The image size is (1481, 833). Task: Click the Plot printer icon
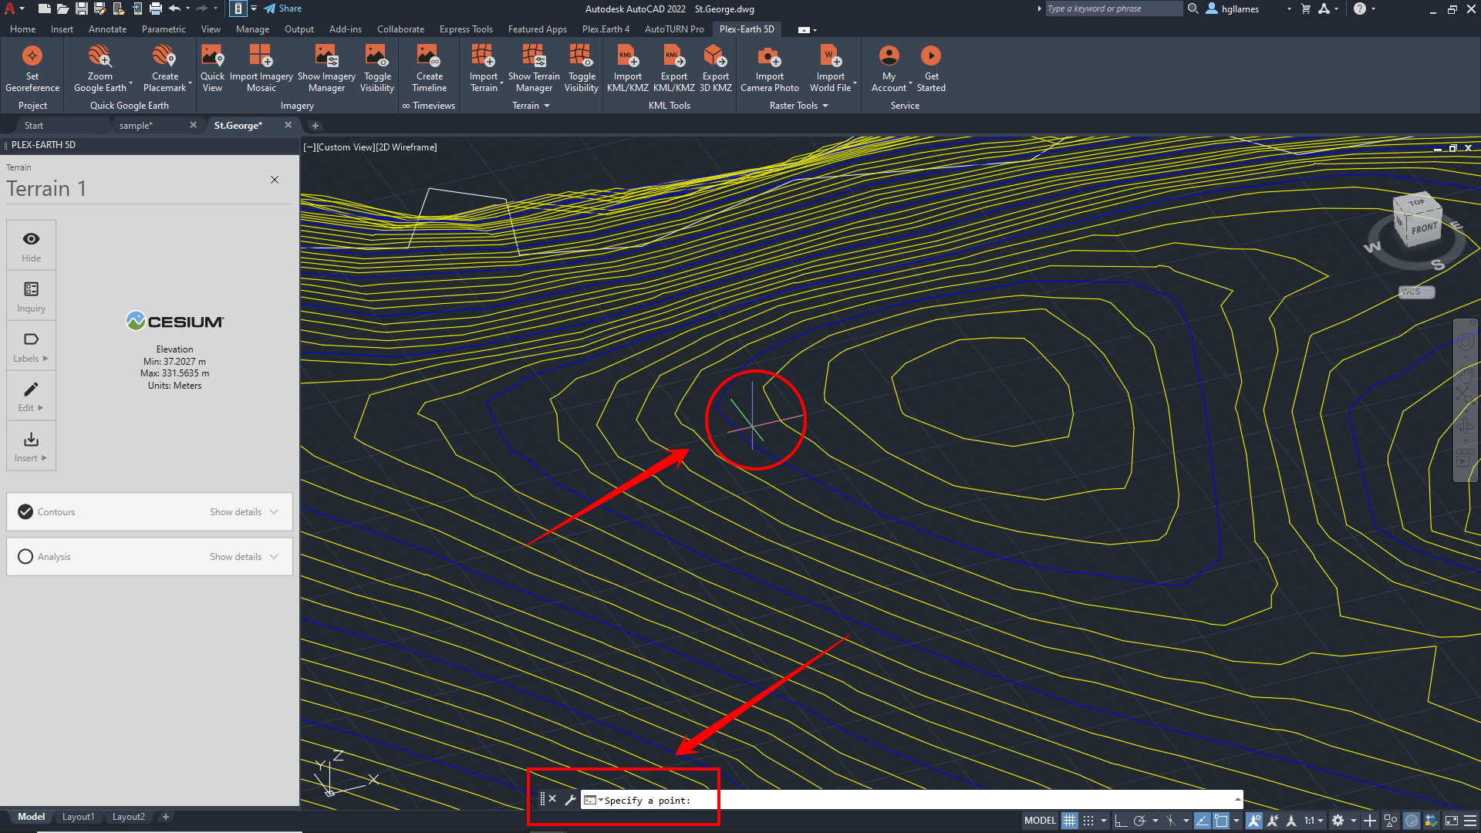coord(156,8)
